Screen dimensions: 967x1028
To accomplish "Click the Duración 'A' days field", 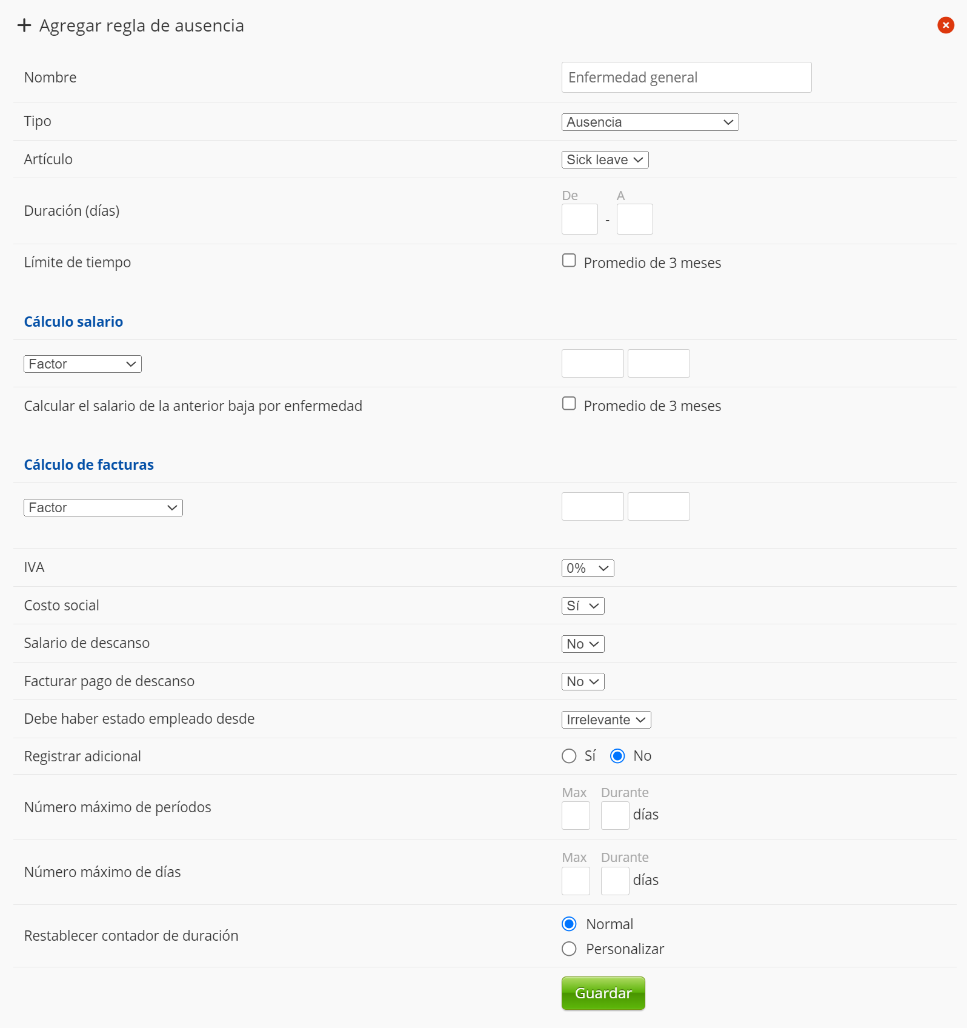I will [x=634, y=219].
